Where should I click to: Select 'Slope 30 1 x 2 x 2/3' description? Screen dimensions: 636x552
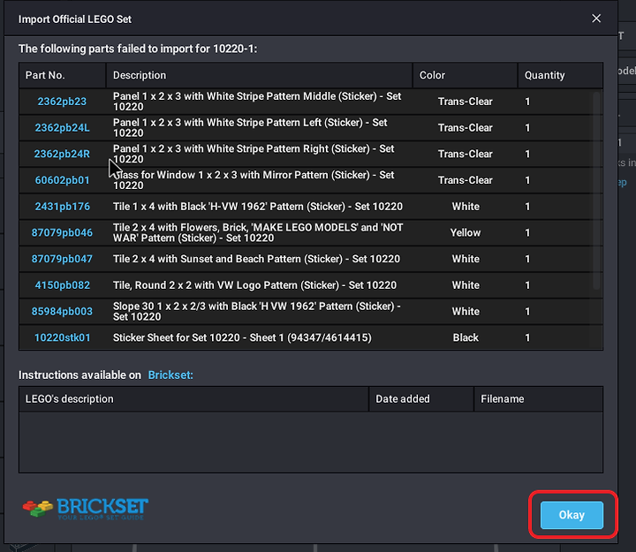(x=257, y=312)
